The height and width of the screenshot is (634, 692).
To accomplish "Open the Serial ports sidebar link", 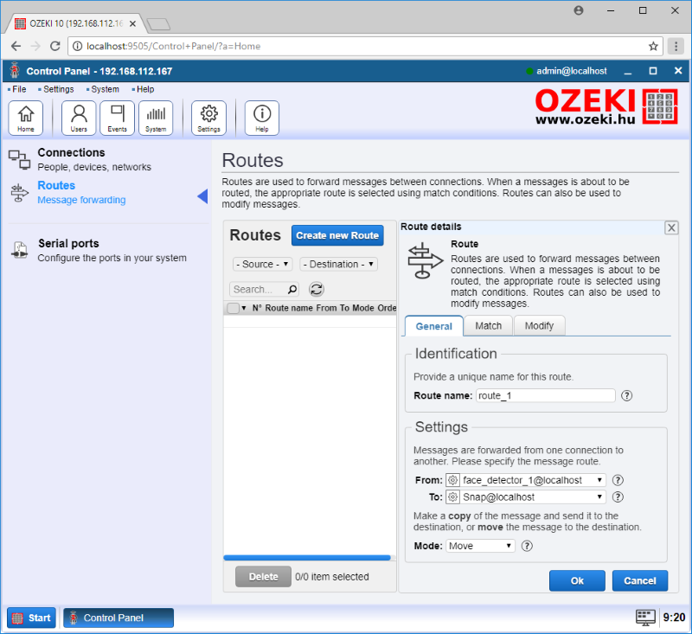I will (68, 244).
